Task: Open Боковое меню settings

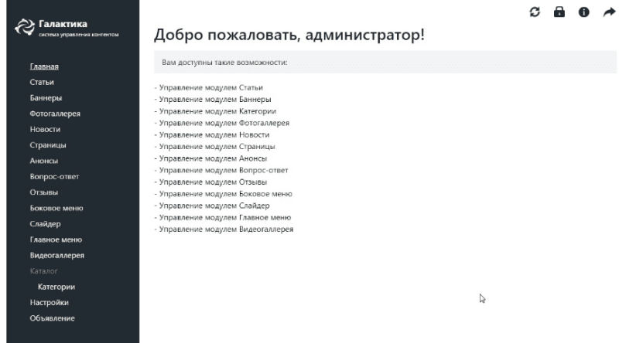Action: coord(56,209)
